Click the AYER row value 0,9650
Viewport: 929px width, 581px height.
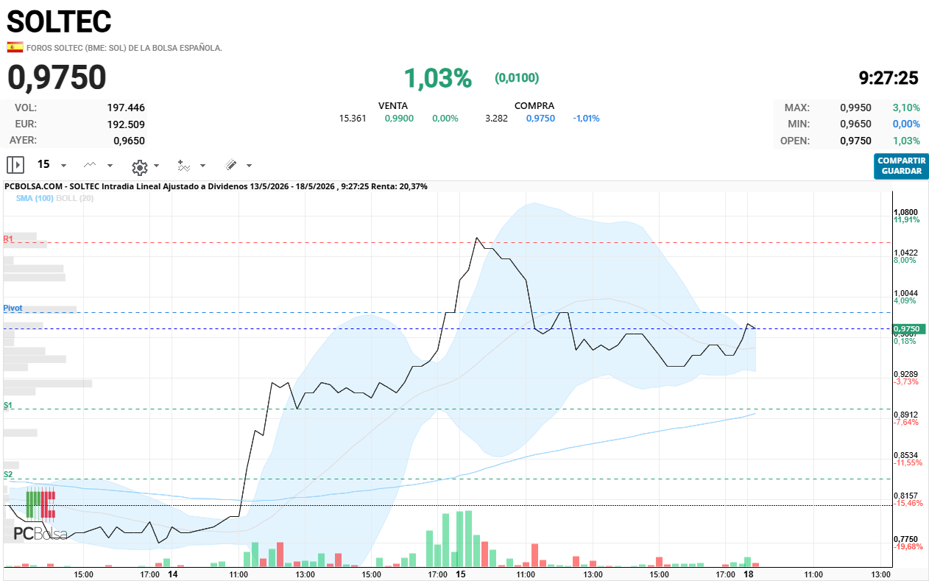pos(129,140)
